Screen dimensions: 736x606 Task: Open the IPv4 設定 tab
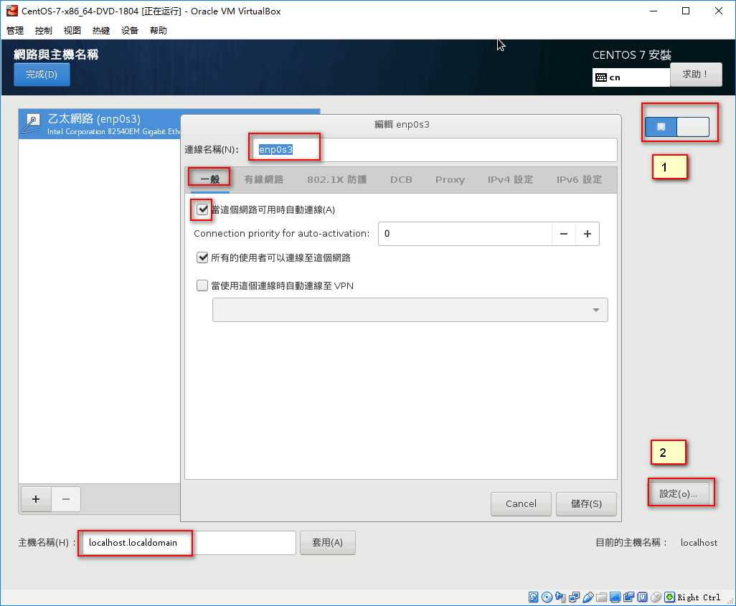click(510, 179)
